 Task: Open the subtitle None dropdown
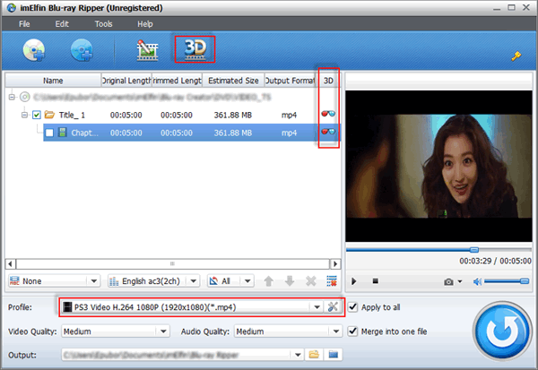(x=54, y=281)
